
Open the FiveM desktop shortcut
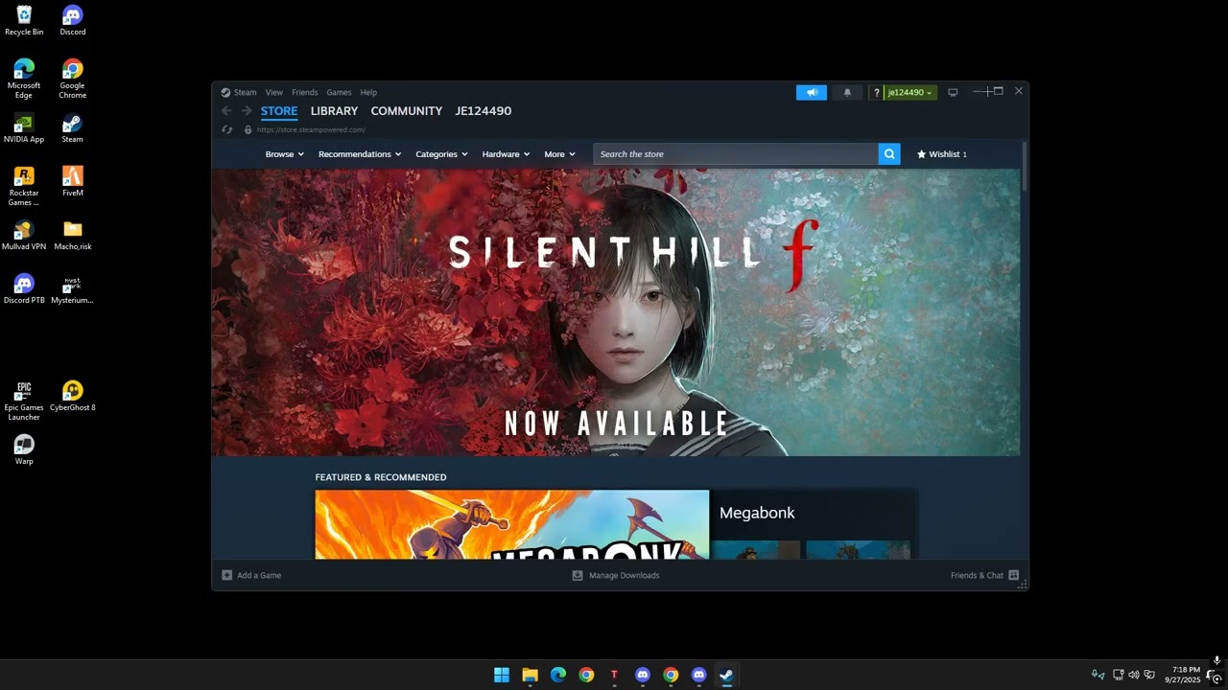pyautogui.click(x=72, y=181)
